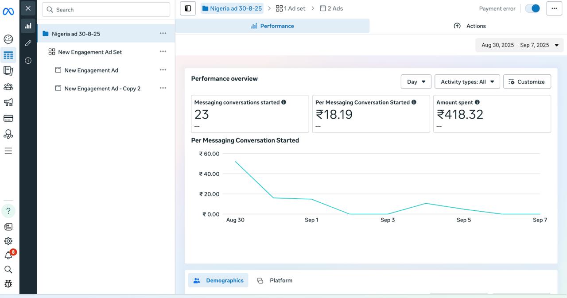Click the Meta logo icon

point(8,12)
